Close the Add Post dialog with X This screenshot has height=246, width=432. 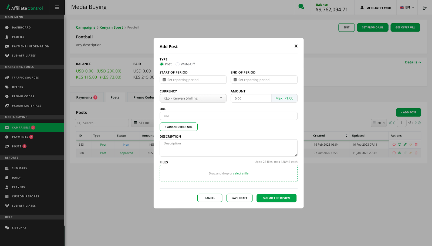point(296,46)
